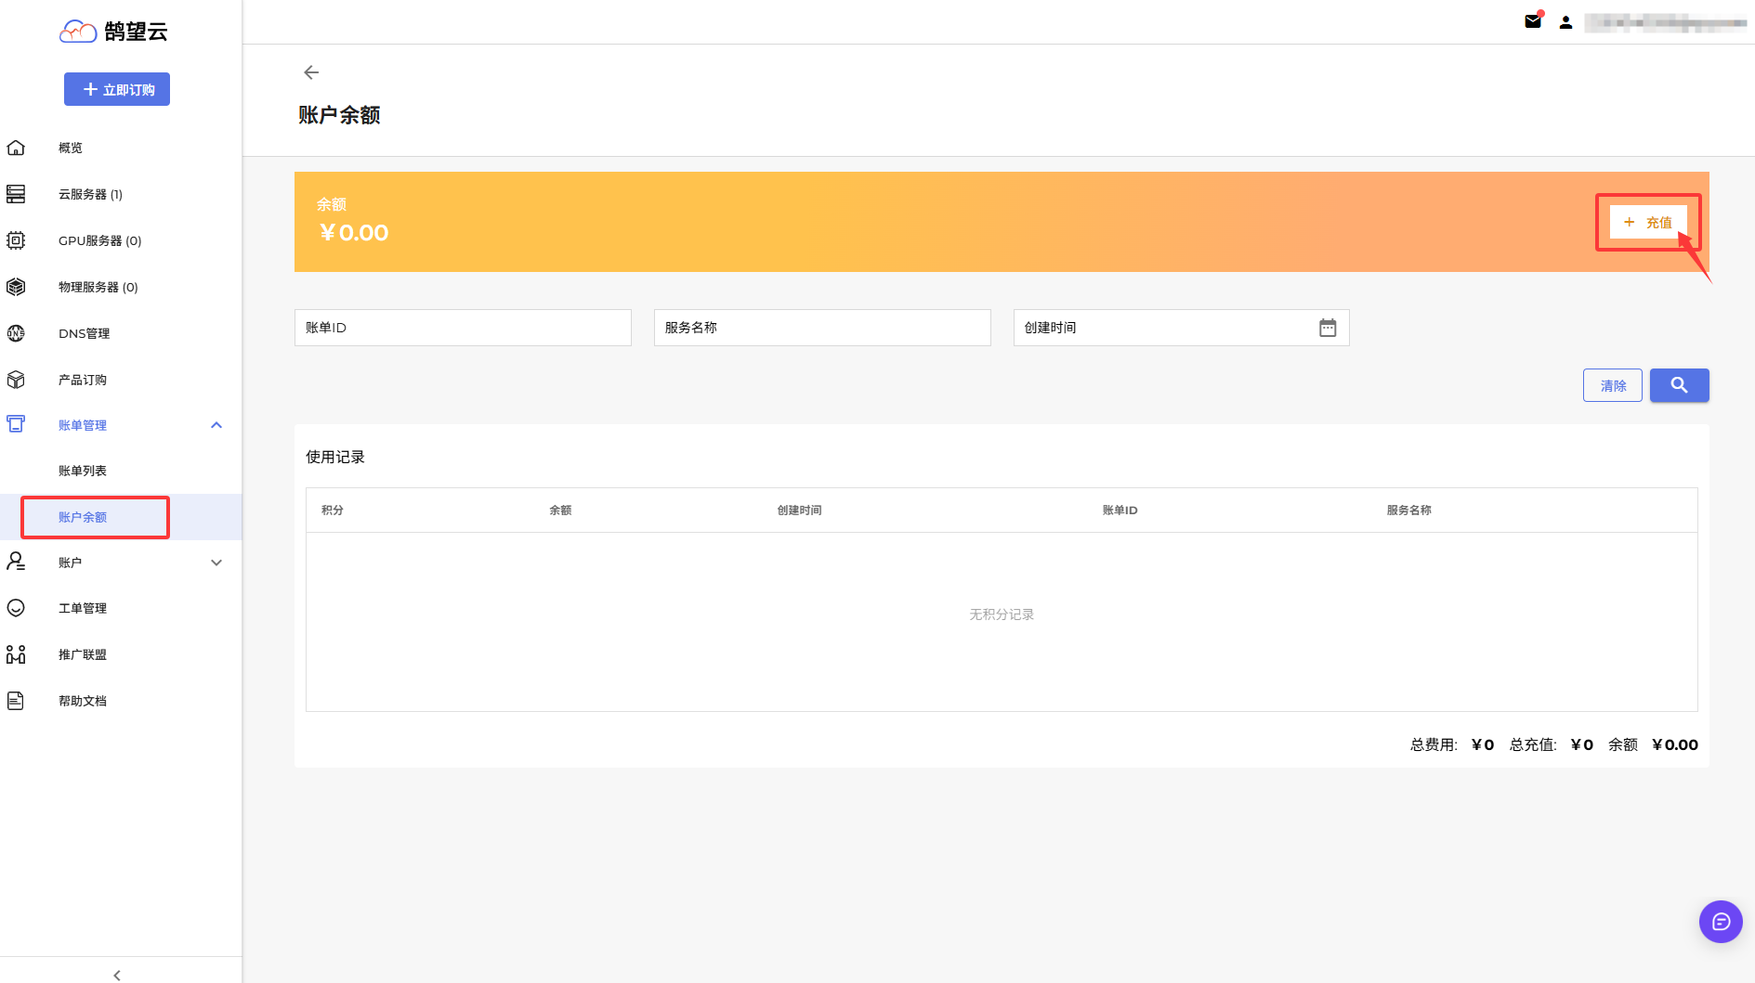This screenshot has width=1755, height=983.
Task: Collapse the sidebar with bottom arrow
Action: coord(117,975)
